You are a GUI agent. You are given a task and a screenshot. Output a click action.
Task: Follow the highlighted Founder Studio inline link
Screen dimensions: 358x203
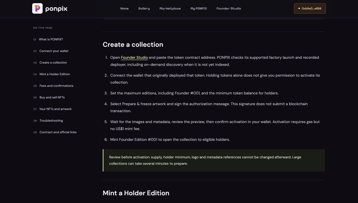(x=134, y=57)
